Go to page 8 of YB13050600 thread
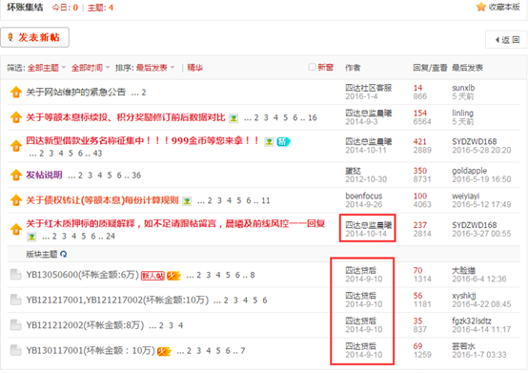 (x=253, y=276)
